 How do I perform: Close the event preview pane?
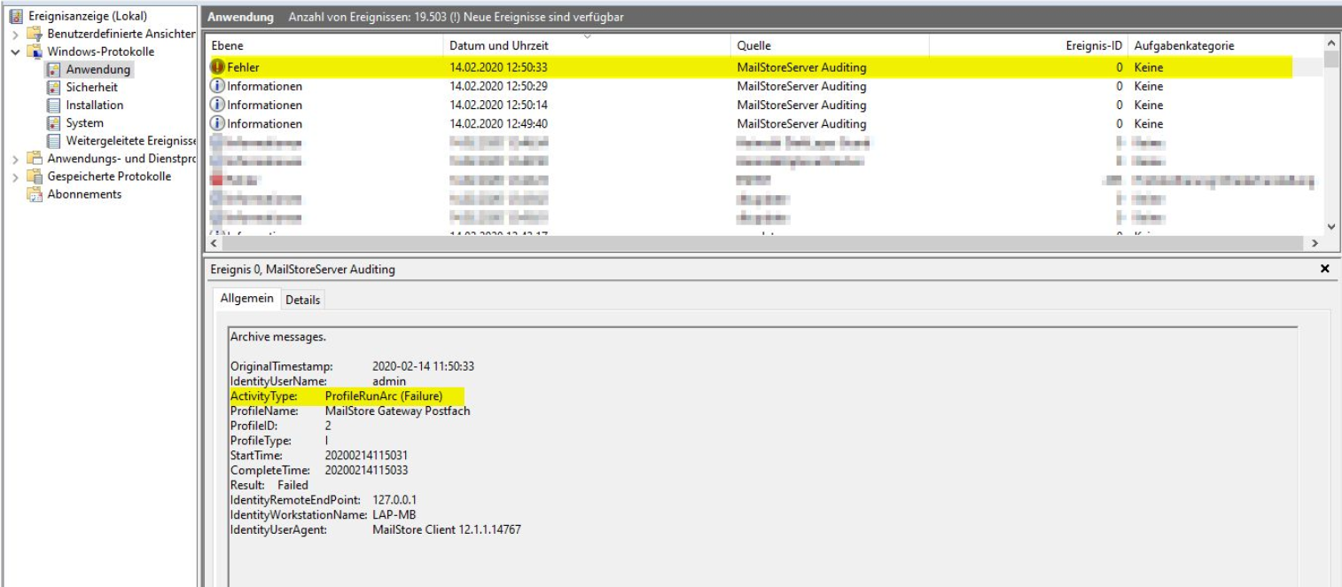point(1324,269)
